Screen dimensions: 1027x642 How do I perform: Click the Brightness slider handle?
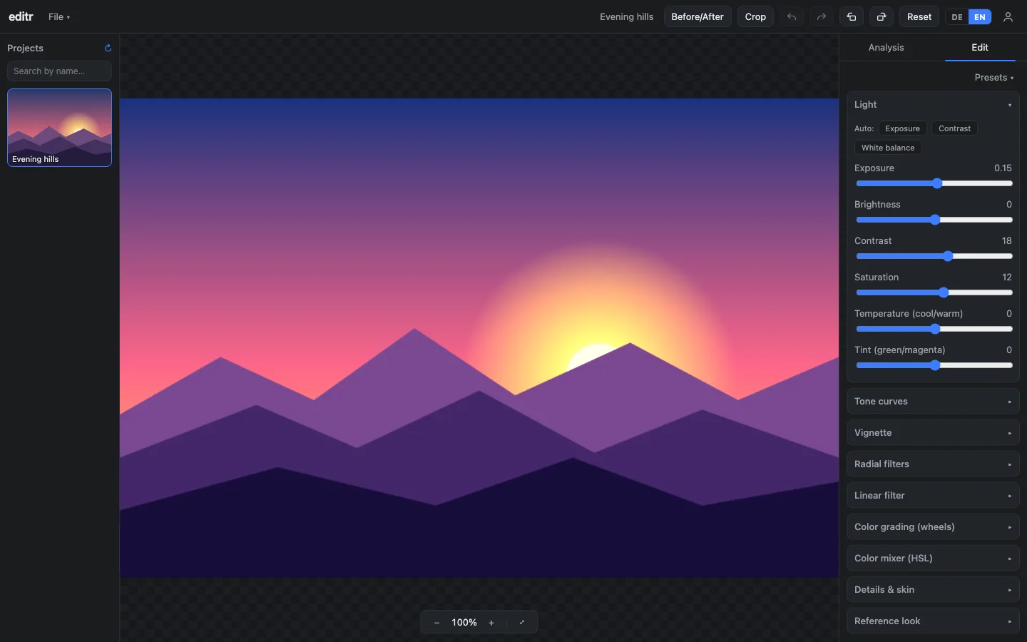(x=935, y=220)
